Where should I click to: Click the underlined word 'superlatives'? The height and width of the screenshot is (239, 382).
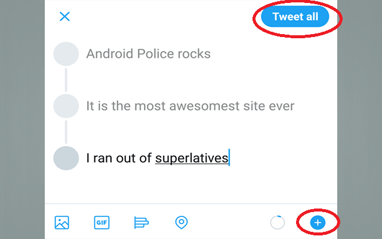point(192,158)
